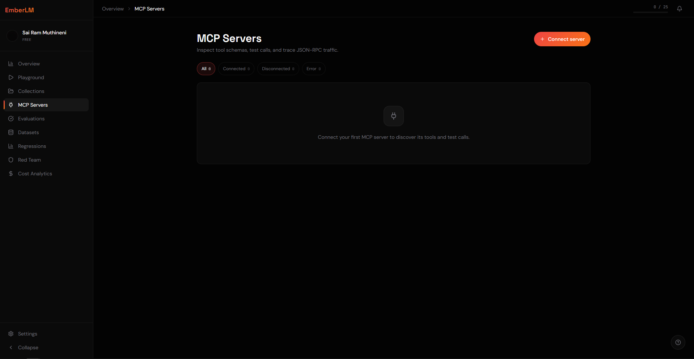Viewport: 694px width, 359px height.
Task: Click the FREE plan label
Action: tap(27, 40)
